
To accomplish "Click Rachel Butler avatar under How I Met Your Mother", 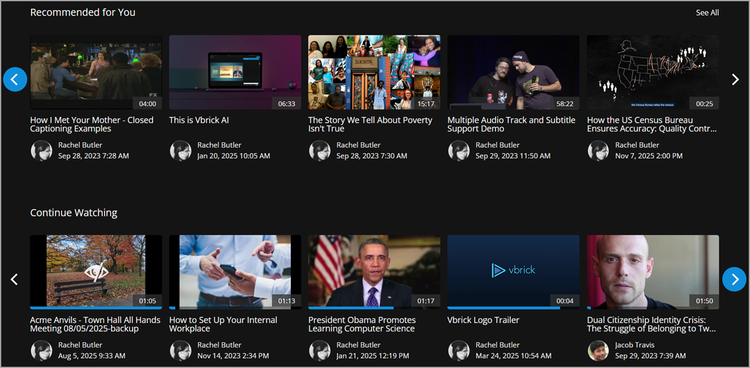I will pyautogui.click(x=41, y=150).
